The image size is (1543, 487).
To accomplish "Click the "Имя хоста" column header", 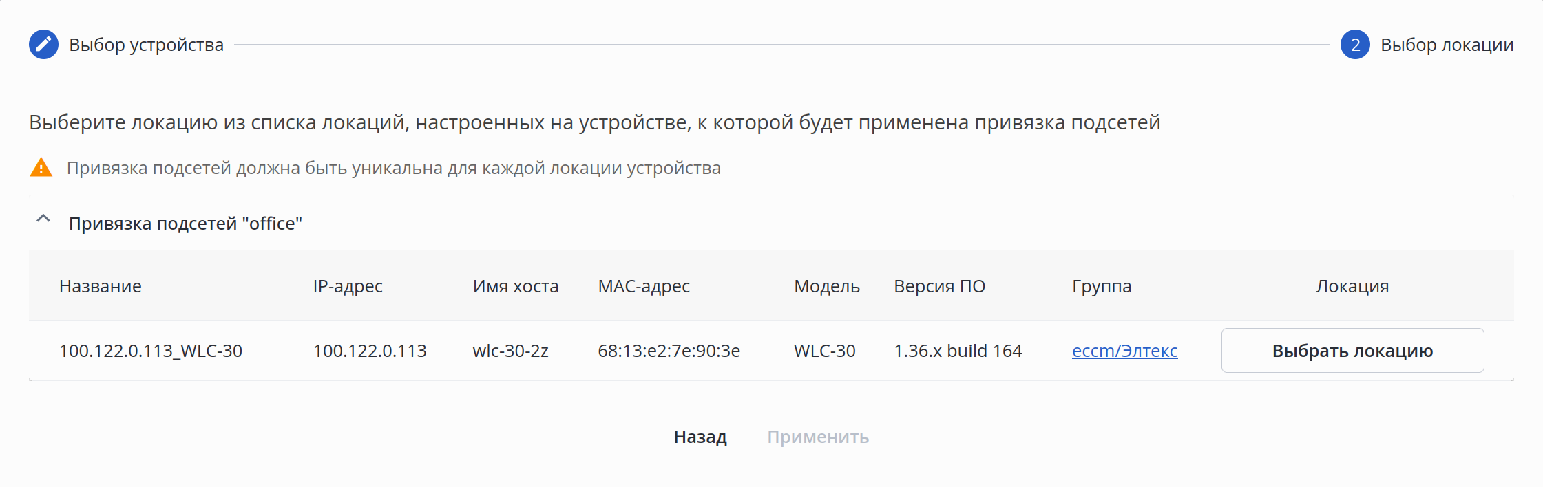I will pyautogui.click(x=516, y=286).
